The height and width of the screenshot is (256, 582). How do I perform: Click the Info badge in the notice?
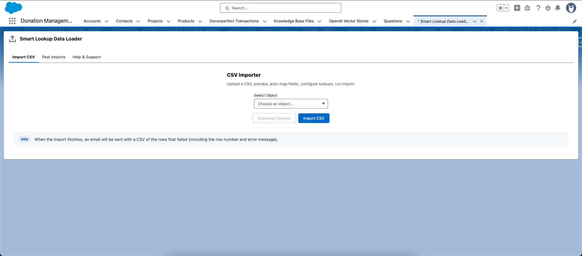click(25, 139)
